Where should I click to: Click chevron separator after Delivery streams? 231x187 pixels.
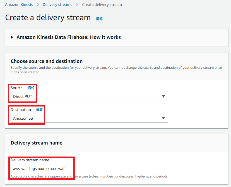77,4
